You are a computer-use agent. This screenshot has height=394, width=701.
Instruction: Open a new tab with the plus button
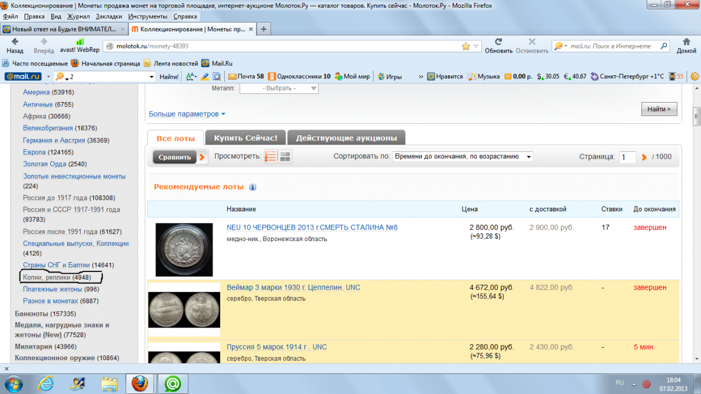pyautogui.click(x=263, y=29)
